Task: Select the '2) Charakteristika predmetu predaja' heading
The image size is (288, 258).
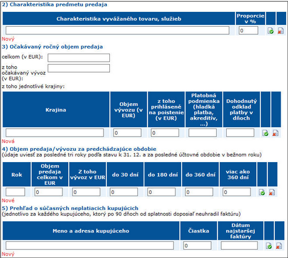Action: (54, 4)
